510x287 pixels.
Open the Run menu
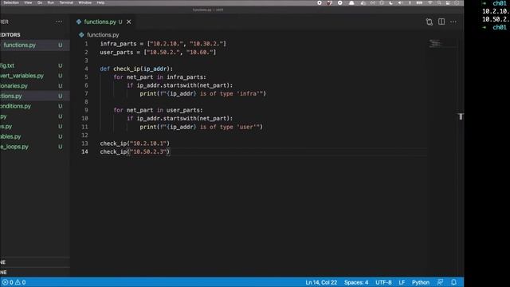pyautogui.click(x=51, y=2)
